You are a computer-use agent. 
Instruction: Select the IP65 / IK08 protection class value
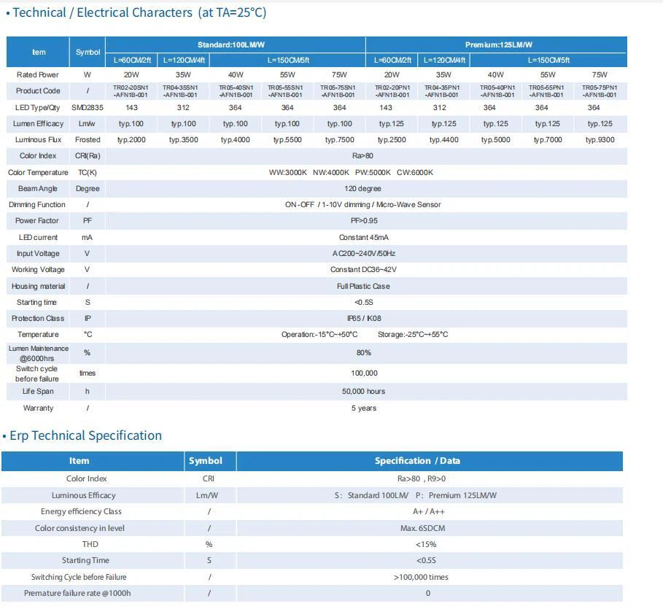pyautogui.click(x=363, y=319)
